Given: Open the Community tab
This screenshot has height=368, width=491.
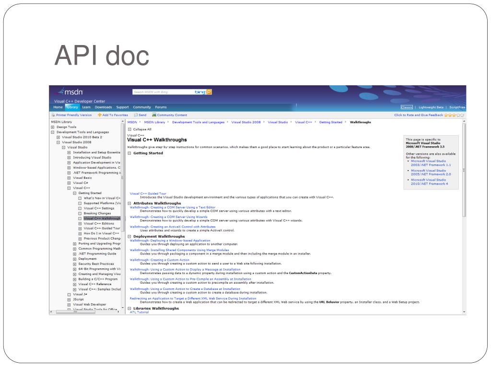Looking at the screenshot, I should point(142,107).
